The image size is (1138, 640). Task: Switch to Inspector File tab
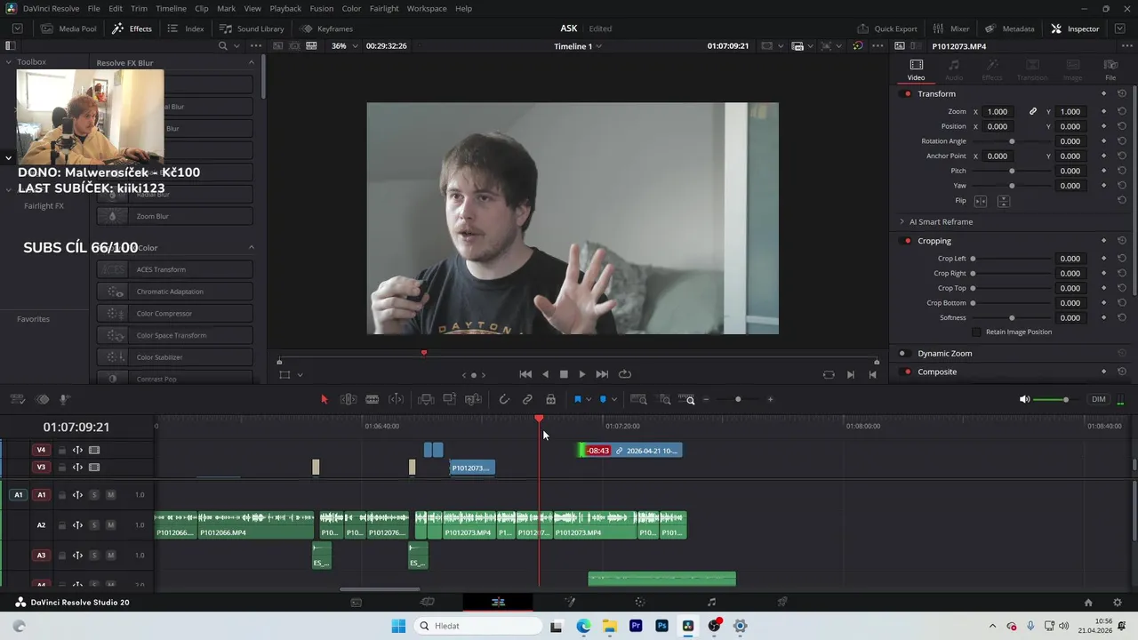coord(1110,69)
